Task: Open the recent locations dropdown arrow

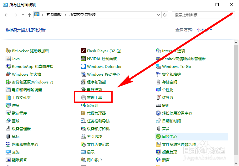Action: click(x=23, y=15)
